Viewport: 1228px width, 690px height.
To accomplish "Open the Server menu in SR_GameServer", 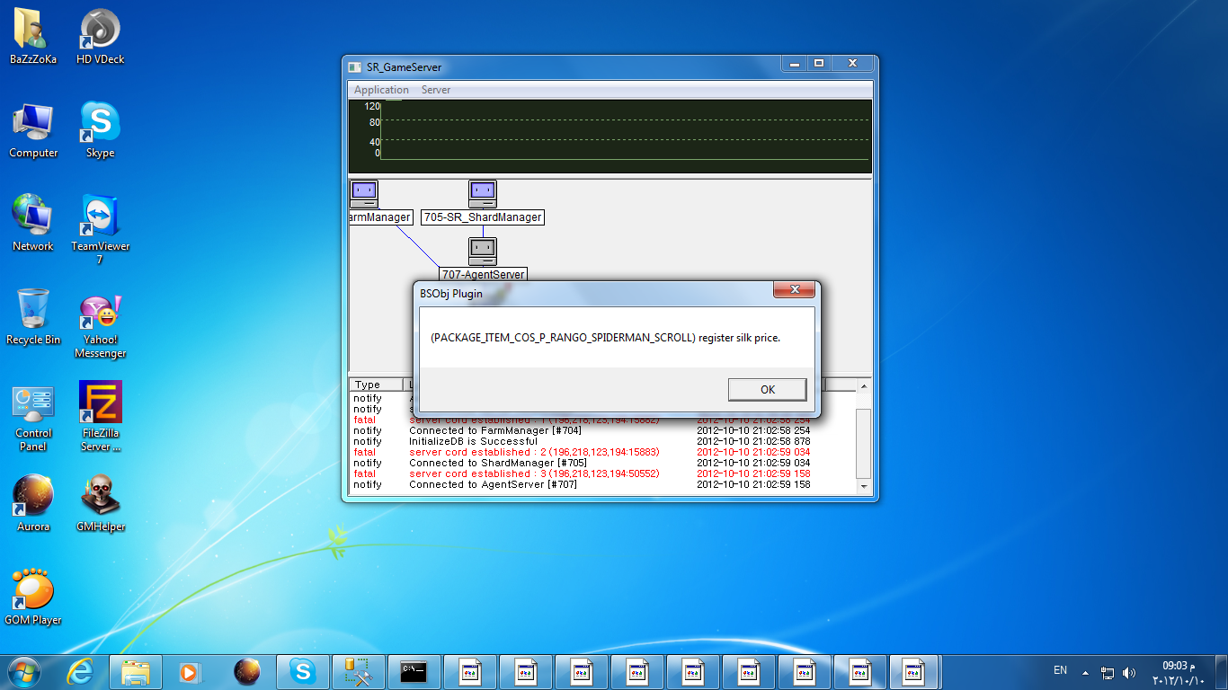I will 436,90.
